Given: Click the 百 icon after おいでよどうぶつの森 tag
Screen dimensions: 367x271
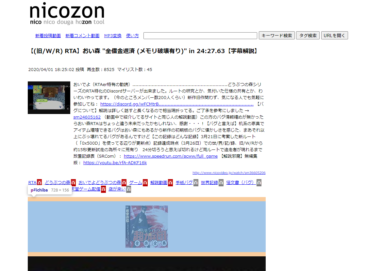Looking at the screenshot, I should point(124,183).
